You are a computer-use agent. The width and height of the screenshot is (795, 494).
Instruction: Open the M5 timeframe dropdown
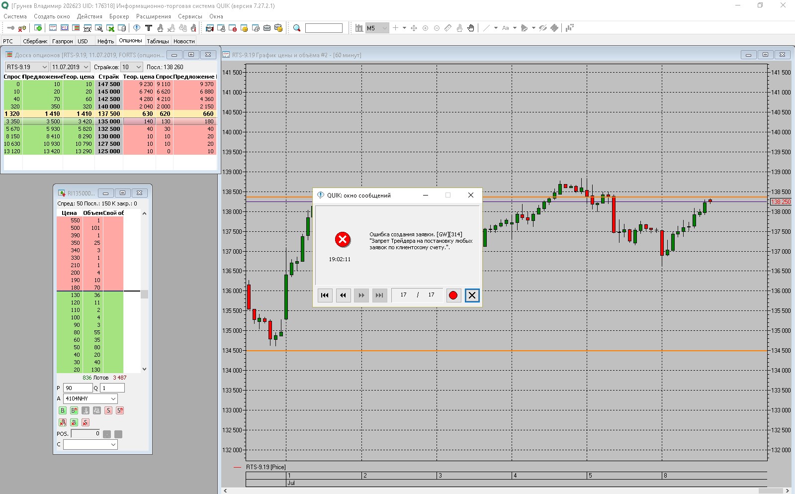pyautogui.click(x=377, y=28)
